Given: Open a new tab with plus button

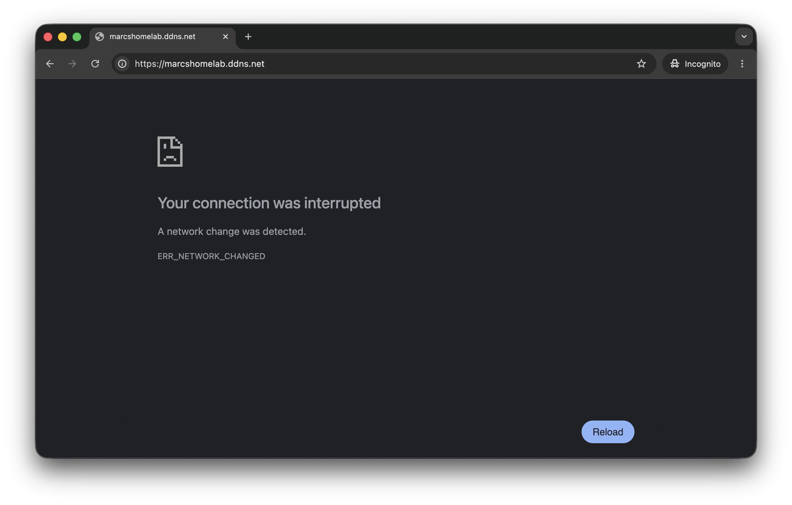Looking at the screenshot, I should pyautogui.click(x=248, y=37).
